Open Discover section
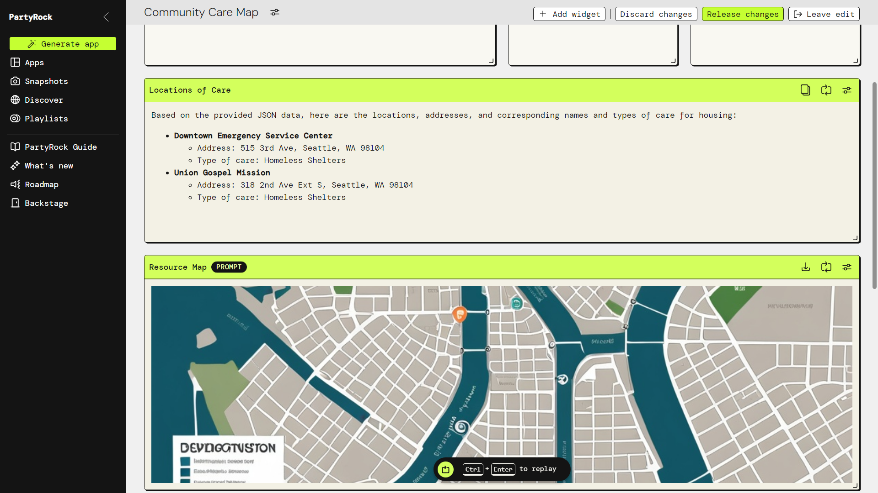The width and height of the screenshot is (878, 493). click(x=44, y=100)
